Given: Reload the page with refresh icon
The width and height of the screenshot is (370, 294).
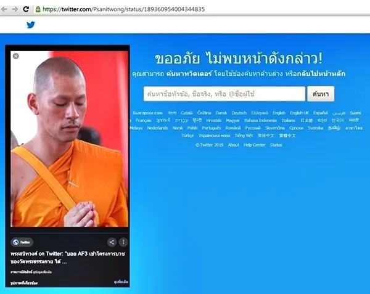Looking at the screenshot, I should point(26,9).
